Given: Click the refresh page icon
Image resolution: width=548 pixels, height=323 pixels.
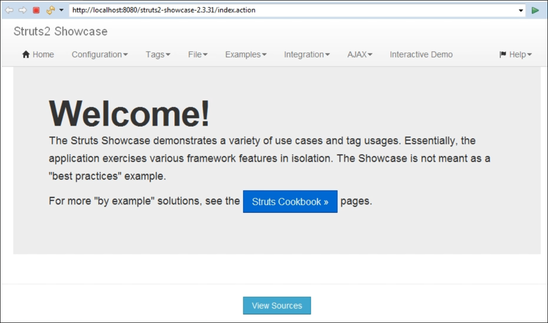Looking at the screenshot, I should [x=50, y=10].
